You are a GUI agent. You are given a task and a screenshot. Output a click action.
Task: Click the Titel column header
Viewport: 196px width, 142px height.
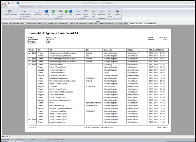(x=51, y=50)
